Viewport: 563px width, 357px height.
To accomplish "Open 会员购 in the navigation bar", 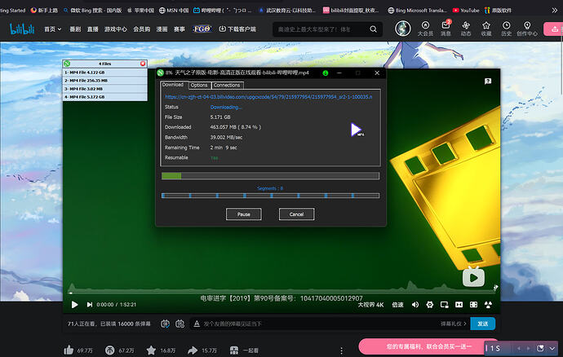I will (x=142, y=29).
